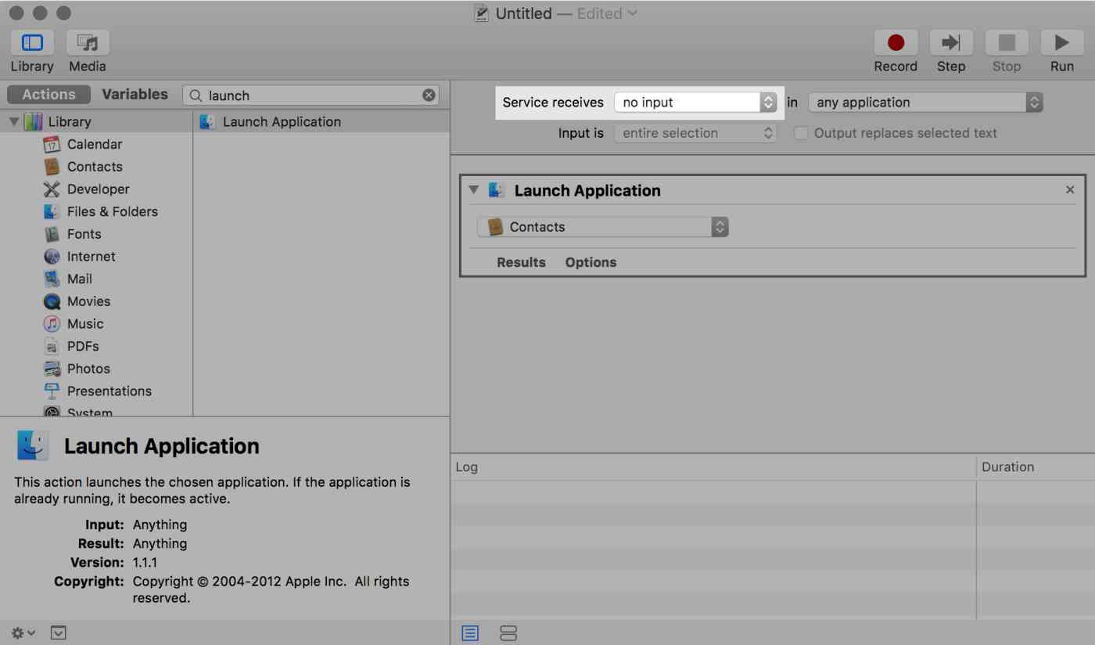Open the Input is entire selection dropdown
Image resolution: width=1095 pixels, height=645 pixels.
[695, 133]
